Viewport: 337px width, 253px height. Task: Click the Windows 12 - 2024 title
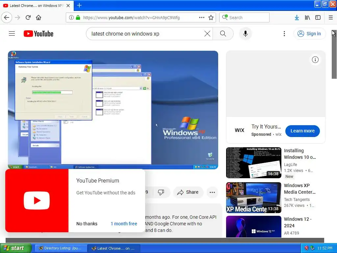tap(298, 222)
